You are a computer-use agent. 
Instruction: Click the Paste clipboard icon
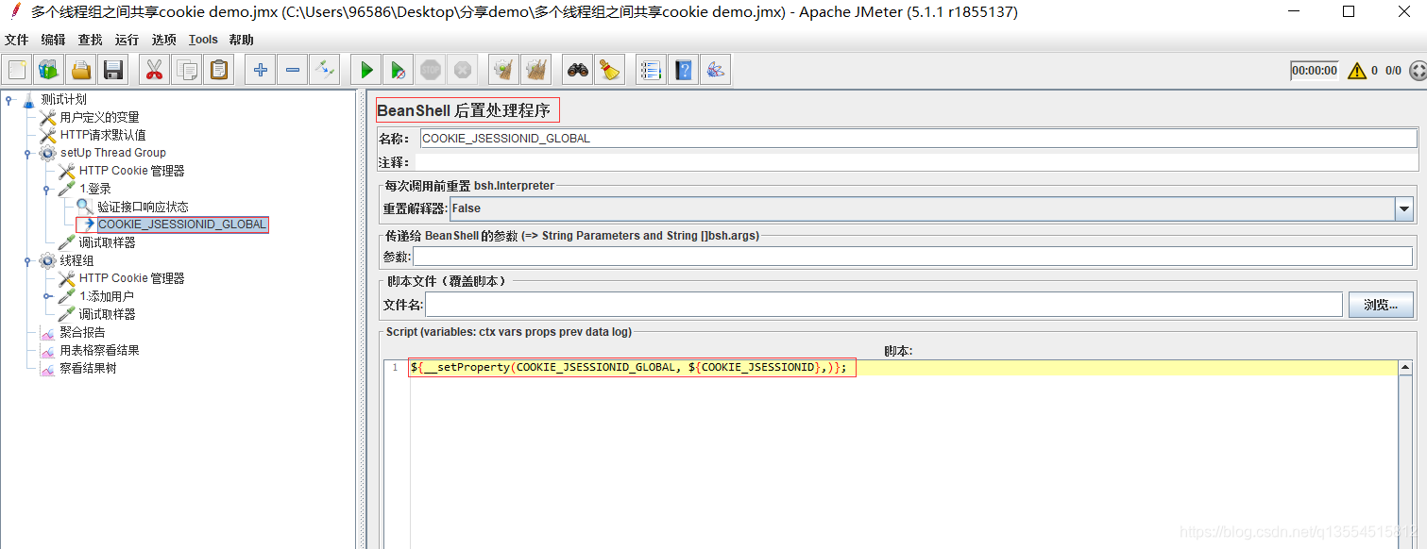pyautogui.click(x=219, y=70)
